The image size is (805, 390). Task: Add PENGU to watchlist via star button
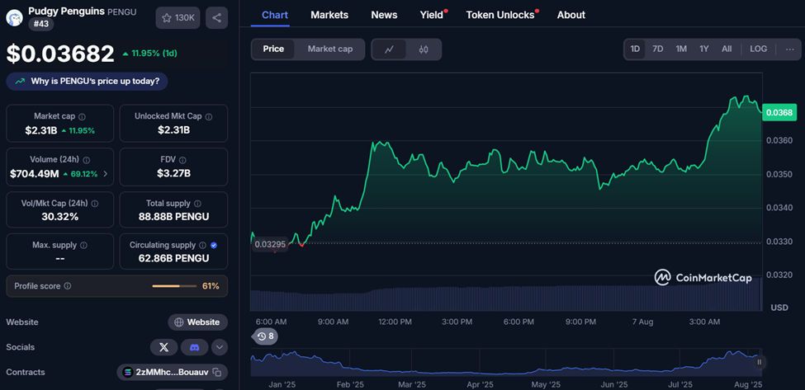178,17
